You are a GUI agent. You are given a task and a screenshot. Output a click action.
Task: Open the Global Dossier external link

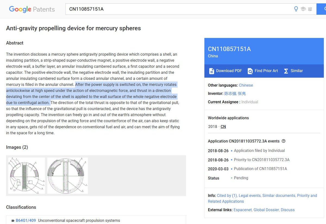click(x=267, y=210)
